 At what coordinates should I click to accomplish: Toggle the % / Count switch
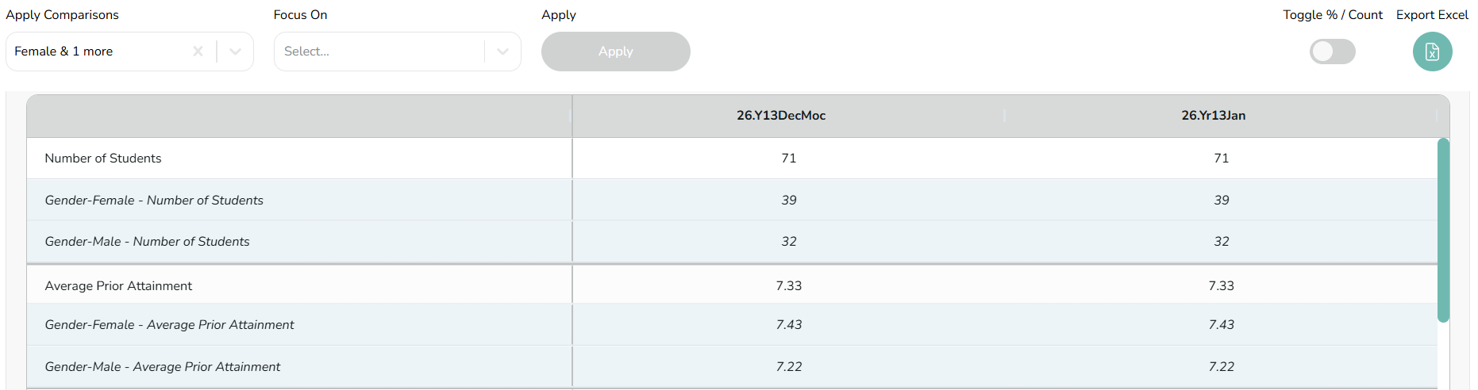(1332, 52)
